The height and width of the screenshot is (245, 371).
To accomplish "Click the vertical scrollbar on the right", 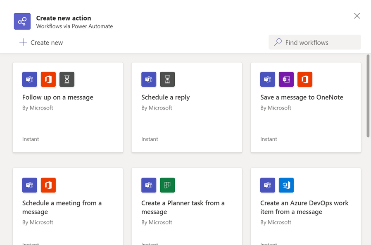I will 368,95.
